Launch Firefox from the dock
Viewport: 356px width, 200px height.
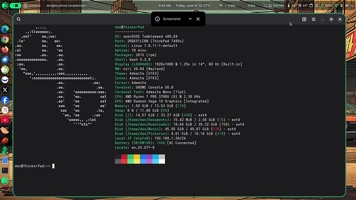pyautogui.click(x=5, y=49)
